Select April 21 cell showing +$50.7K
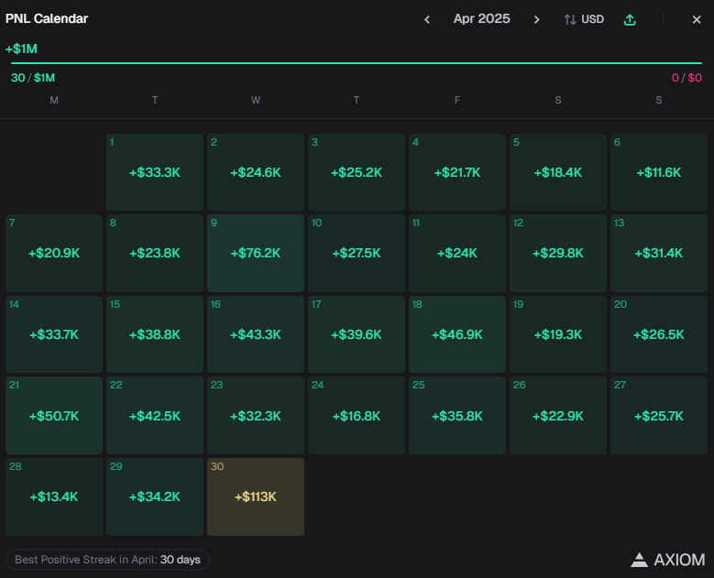The height and width of the screenshot is (578, 714). 54,416
